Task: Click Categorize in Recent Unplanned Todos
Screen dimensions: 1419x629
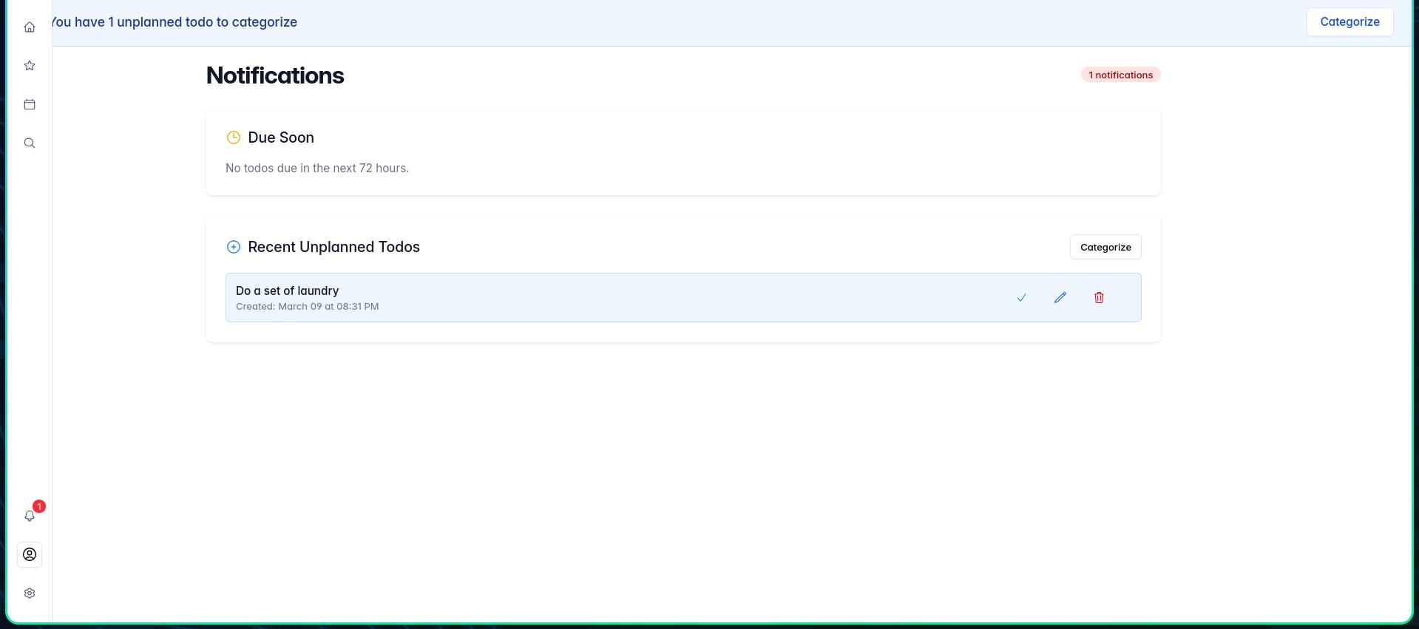Action: (x=1105, y=247)
